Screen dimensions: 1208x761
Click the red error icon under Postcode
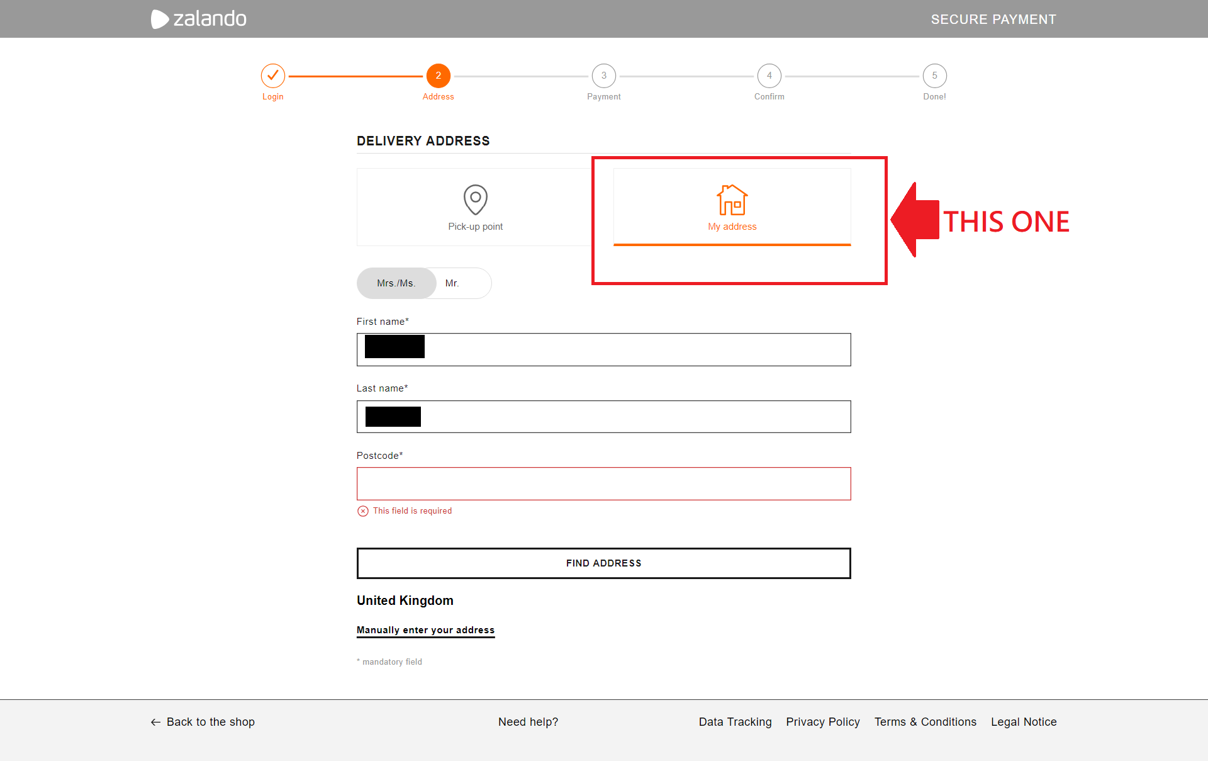coord(363,511)
